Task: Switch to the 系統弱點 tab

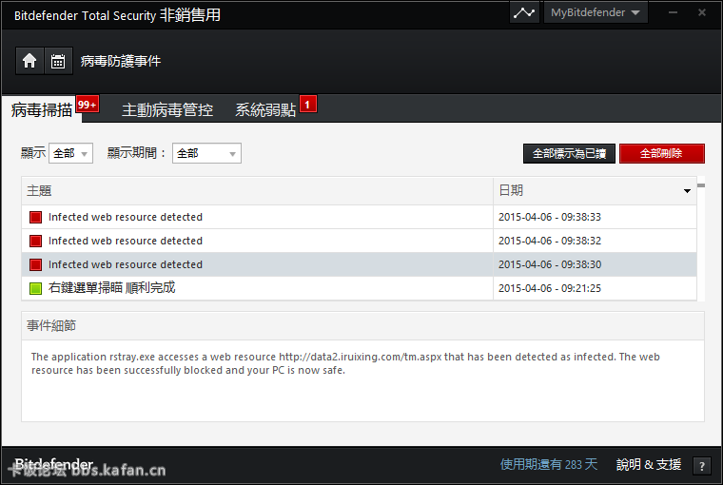Action: pyautogui.click(x=265, y=110)
